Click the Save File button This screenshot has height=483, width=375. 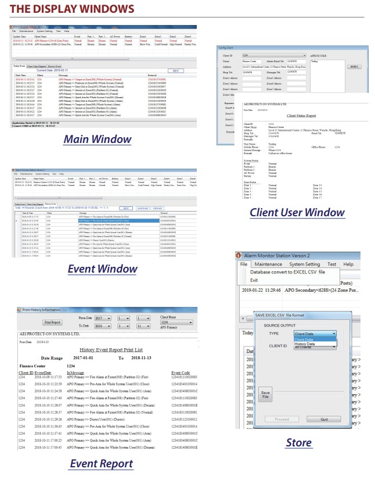click(265, 393)
